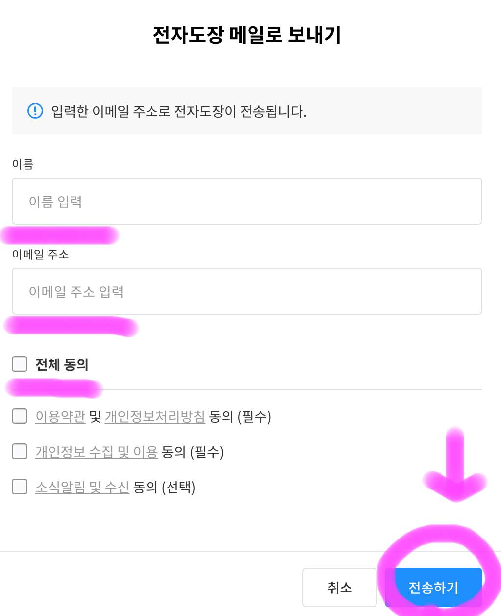Open the 개인정보 수집 및 이용 link
Image resolution: width=501 pixels, height=616 pixels.
click(x=97, y=452)
